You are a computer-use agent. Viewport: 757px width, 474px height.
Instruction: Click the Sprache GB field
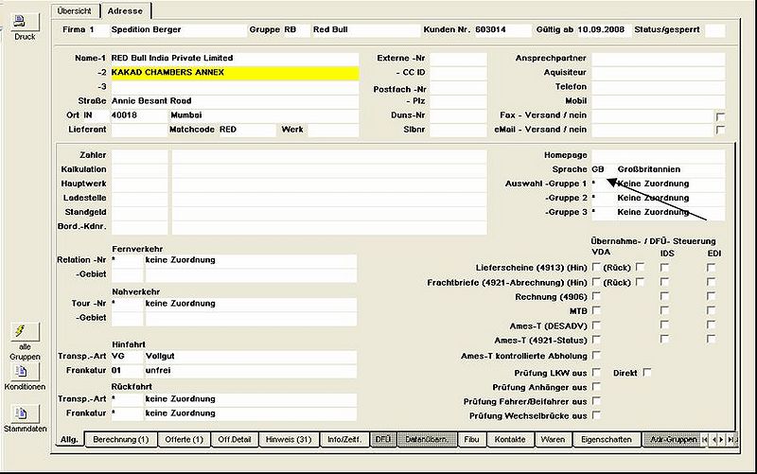603,169
